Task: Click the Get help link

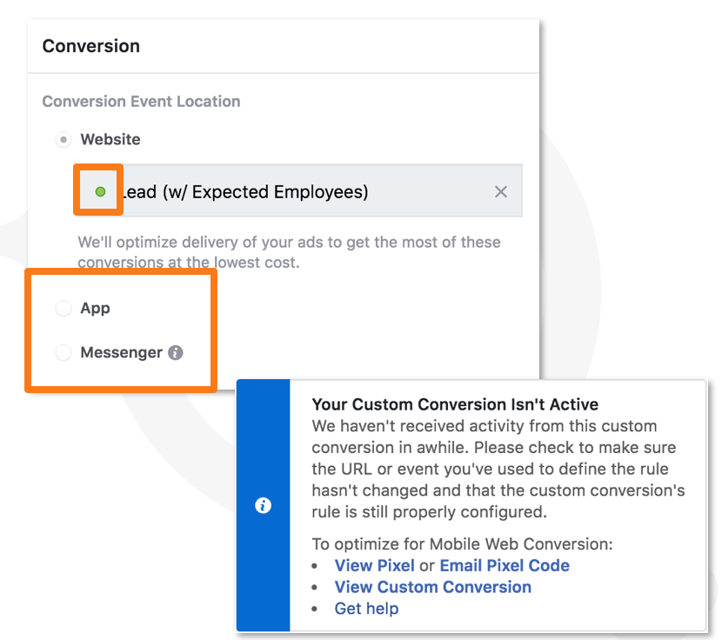Action: [366, 609]
